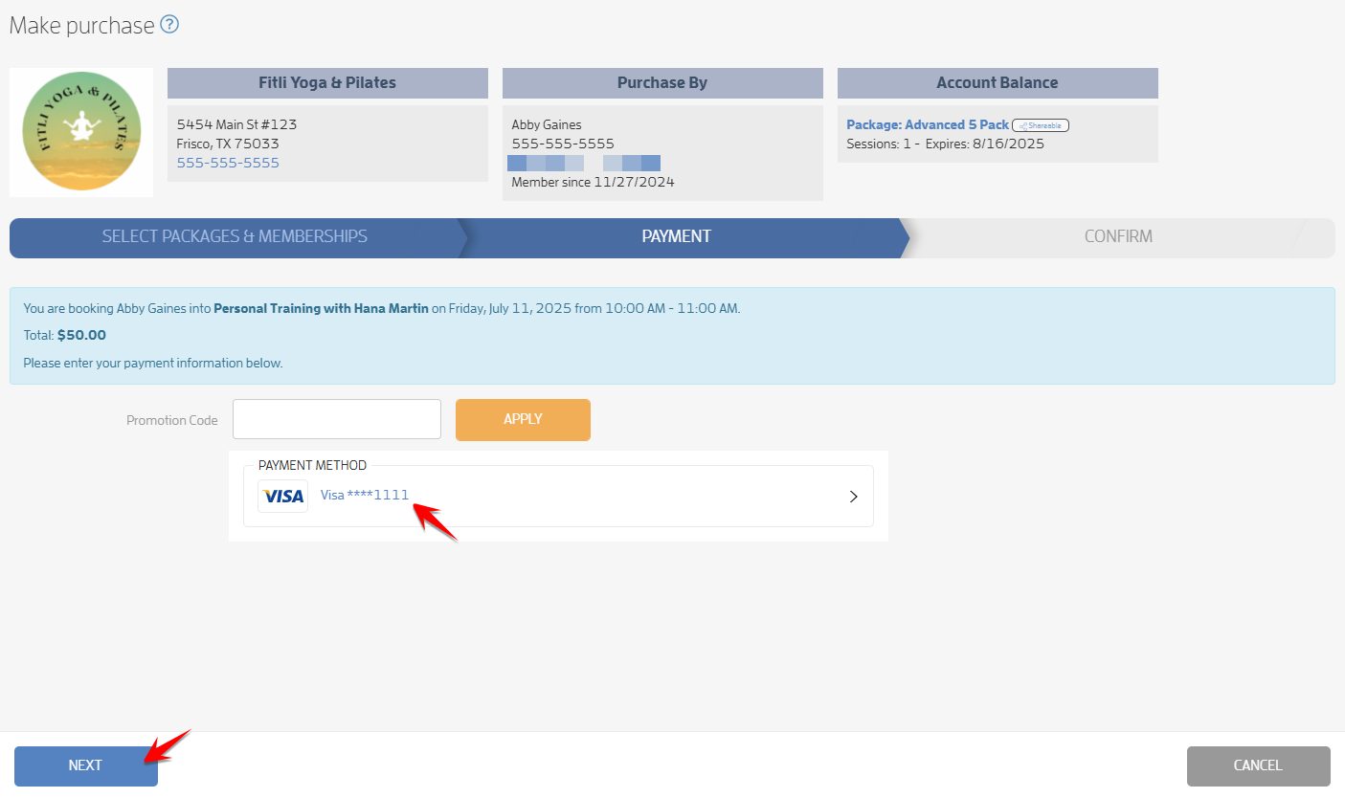Click 'Please enter your payment information below'
The height and width of the screenshot is (798, 1345).
click(153, 364)
